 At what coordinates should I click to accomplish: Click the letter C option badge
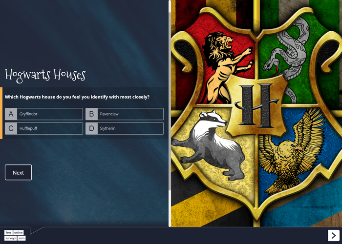11,128
